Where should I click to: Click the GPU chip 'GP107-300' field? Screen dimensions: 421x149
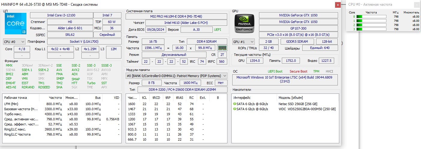coord(298,28)
